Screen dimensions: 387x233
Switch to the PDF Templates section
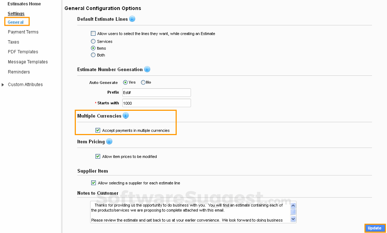[x=23, y=51]
